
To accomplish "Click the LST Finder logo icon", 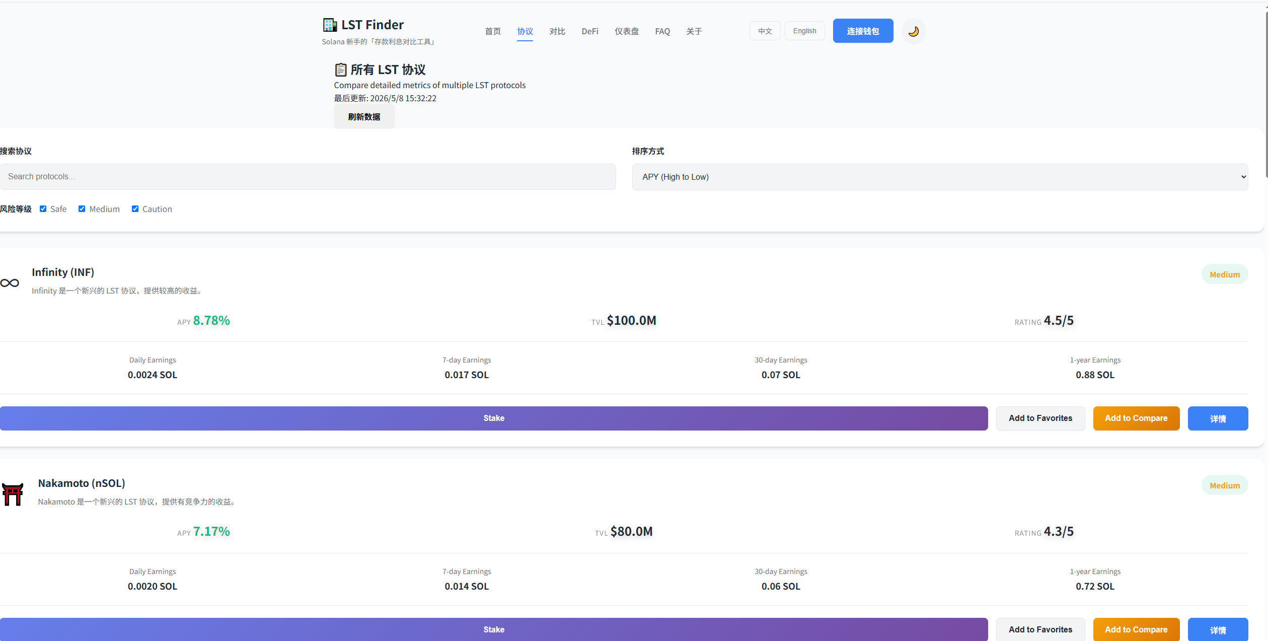I will click(330, 25).
